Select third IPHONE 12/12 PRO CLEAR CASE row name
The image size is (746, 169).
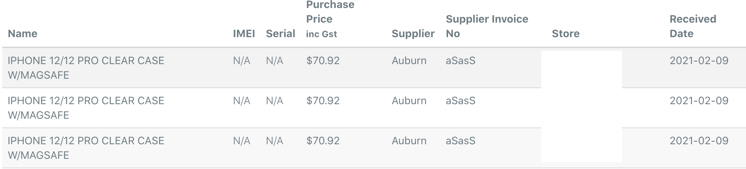click(x=86, y=148)
